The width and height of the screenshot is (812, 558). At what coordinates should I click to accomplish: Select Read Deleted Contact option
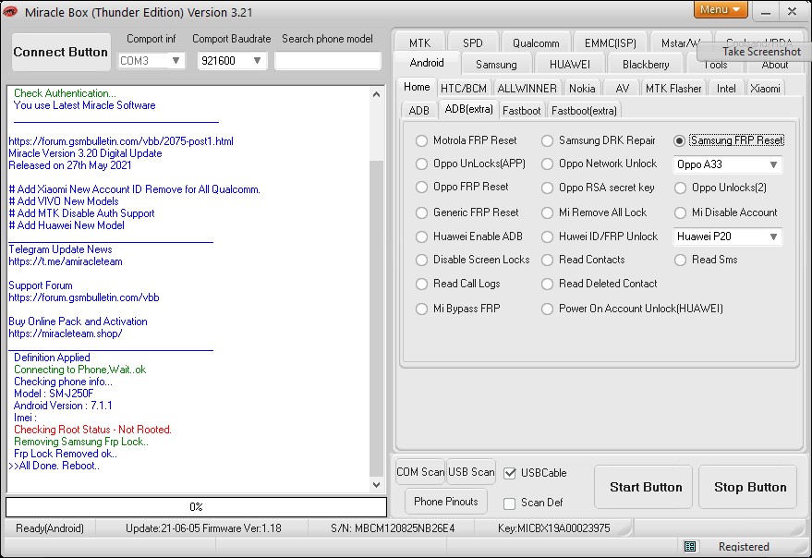point(547,284)
